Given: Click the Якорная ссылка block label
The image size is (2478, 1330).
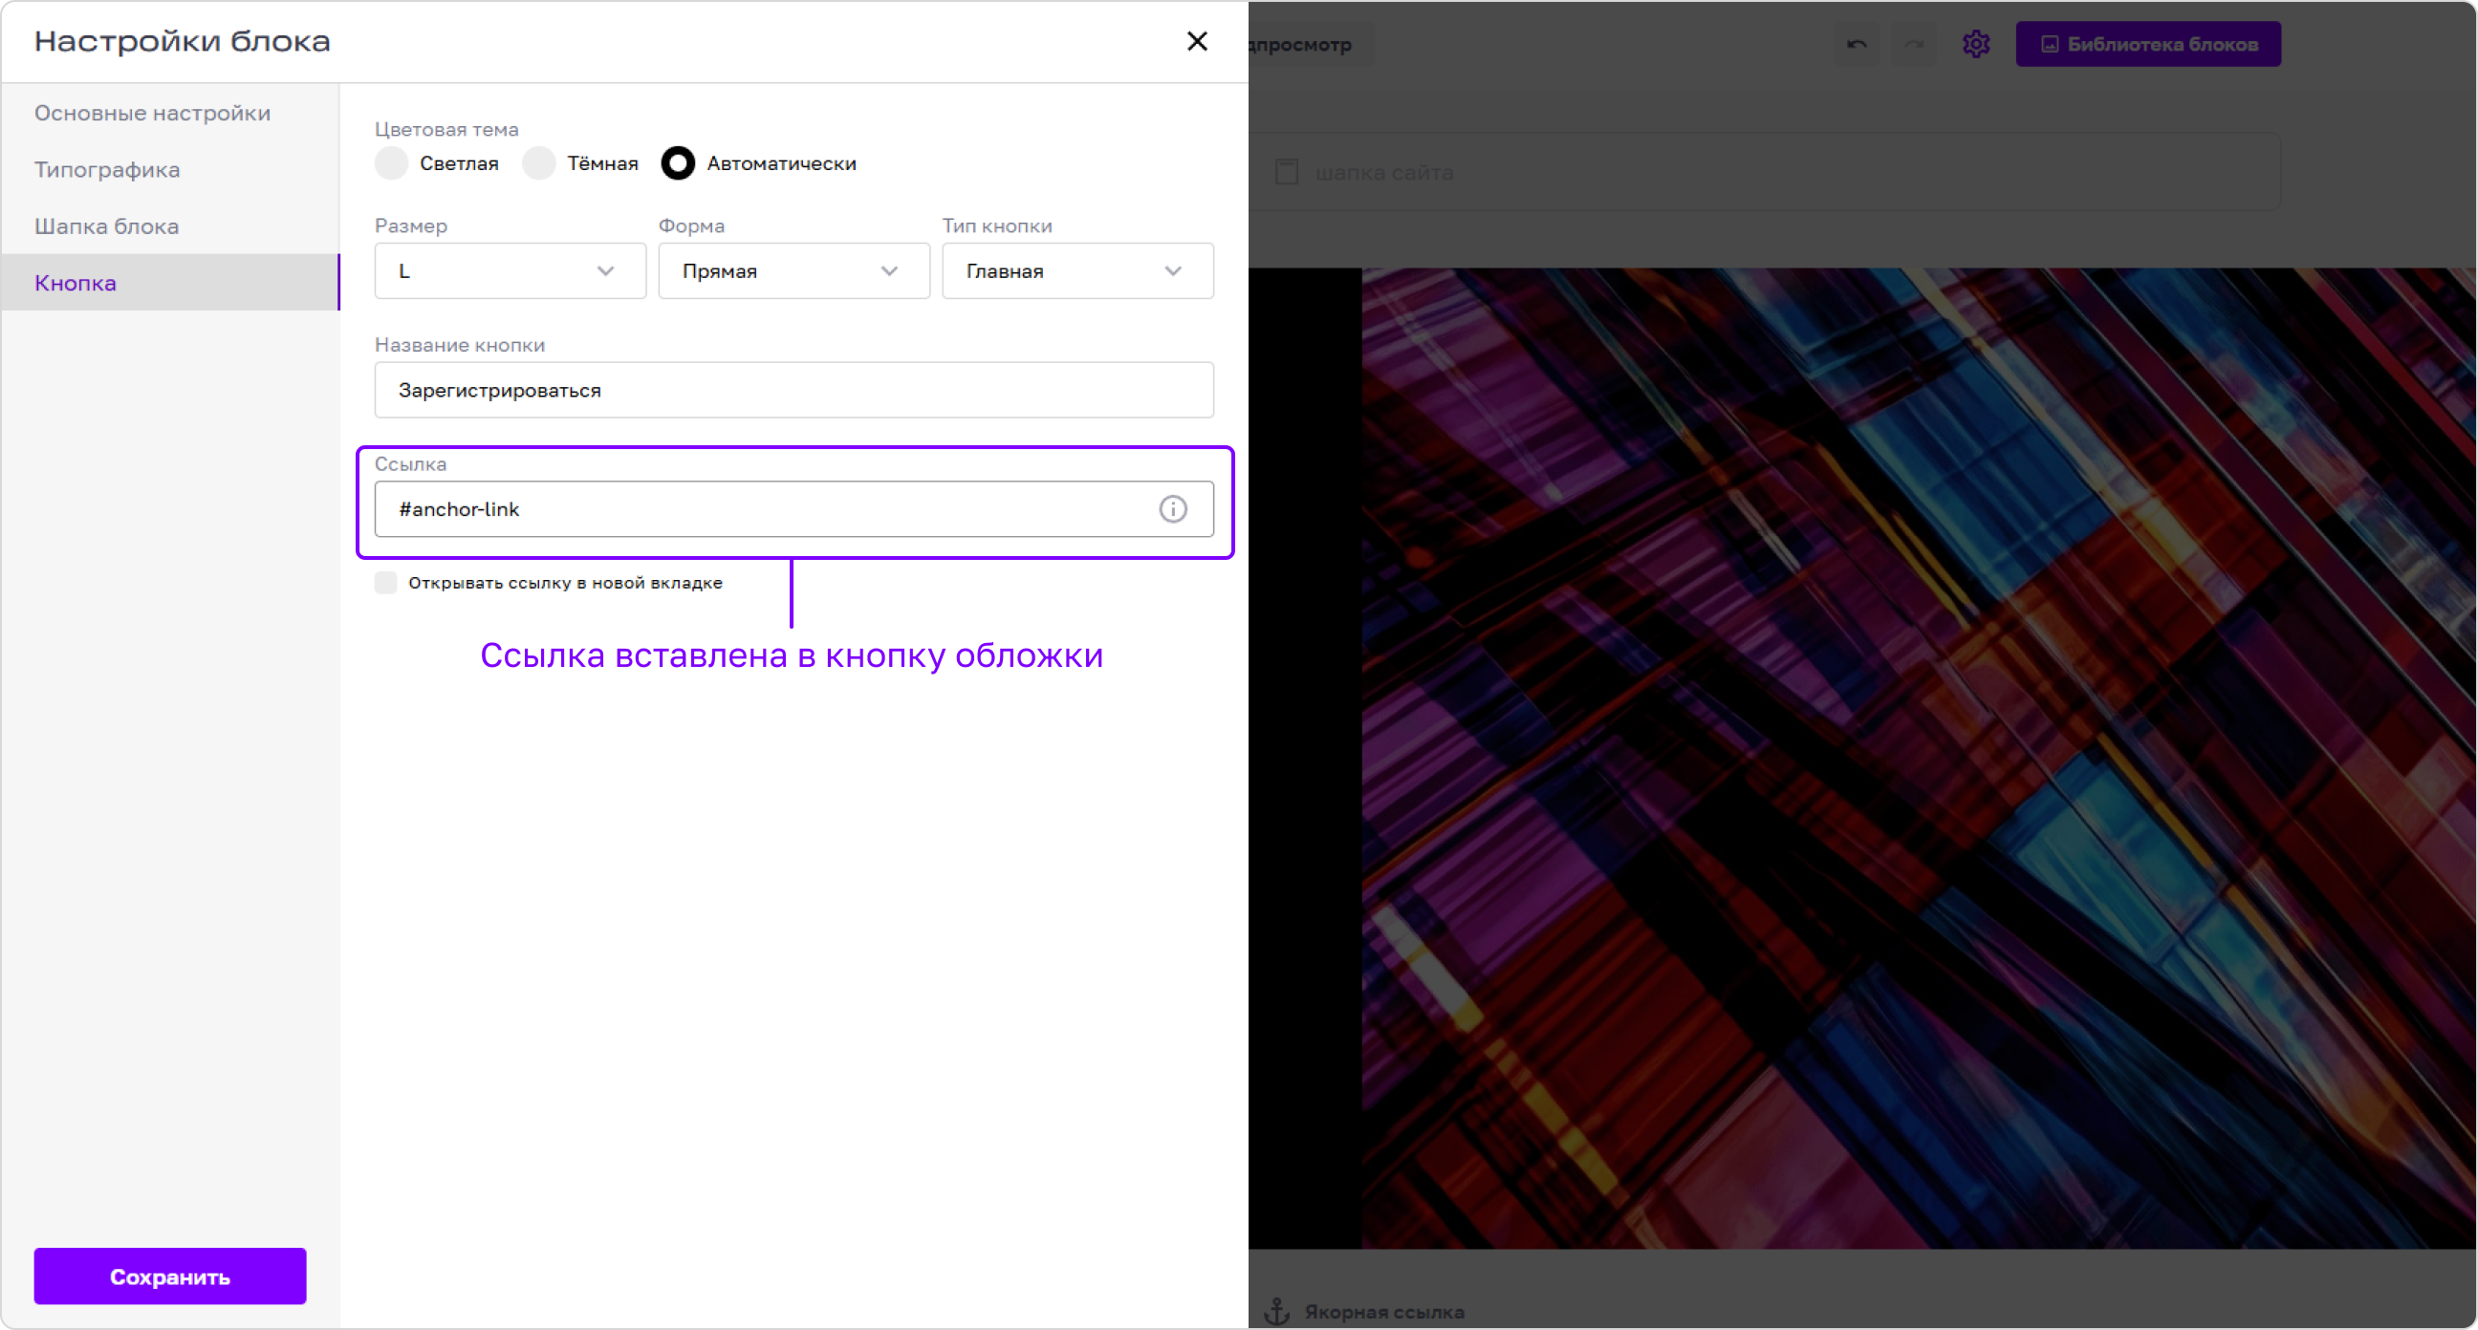Looking at the screenshot, I should (x=1384, y=1311).
